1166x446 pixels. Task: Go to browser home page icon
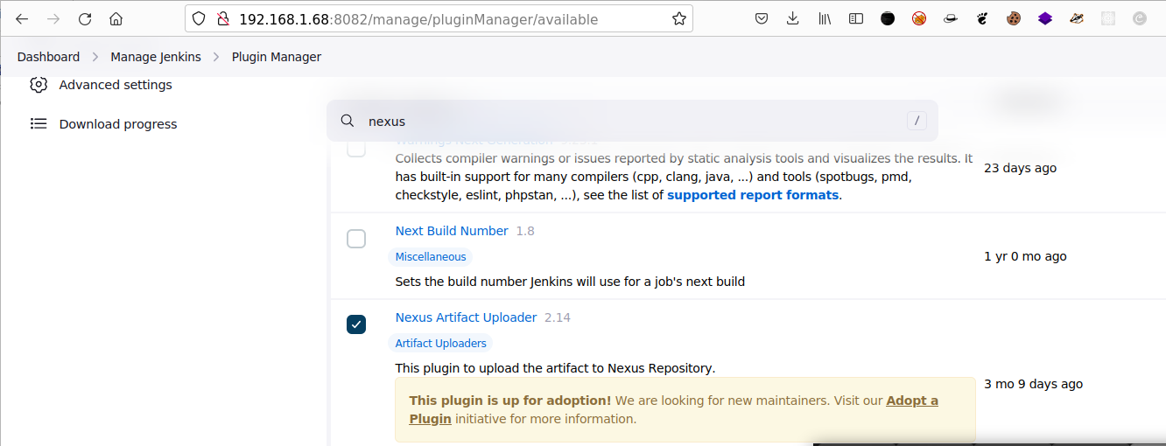point(116,18)
